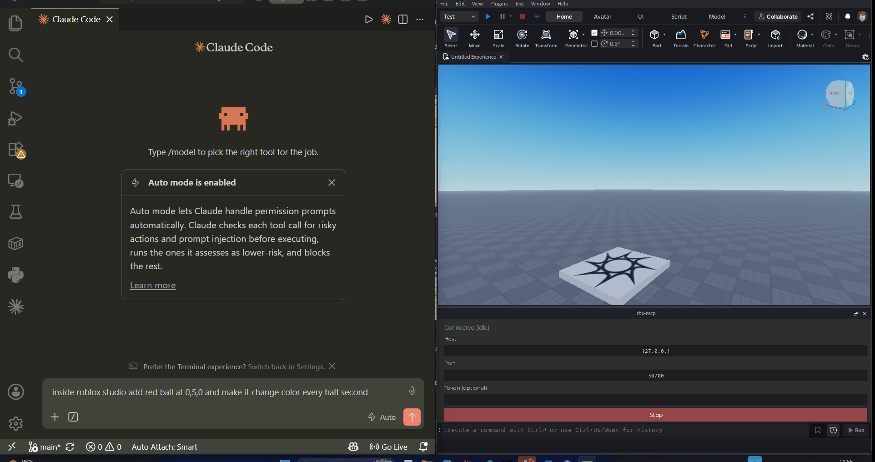Open the Plugins menu in Roblox Studio
875x462 pixels.
click(x=499, y=4)
